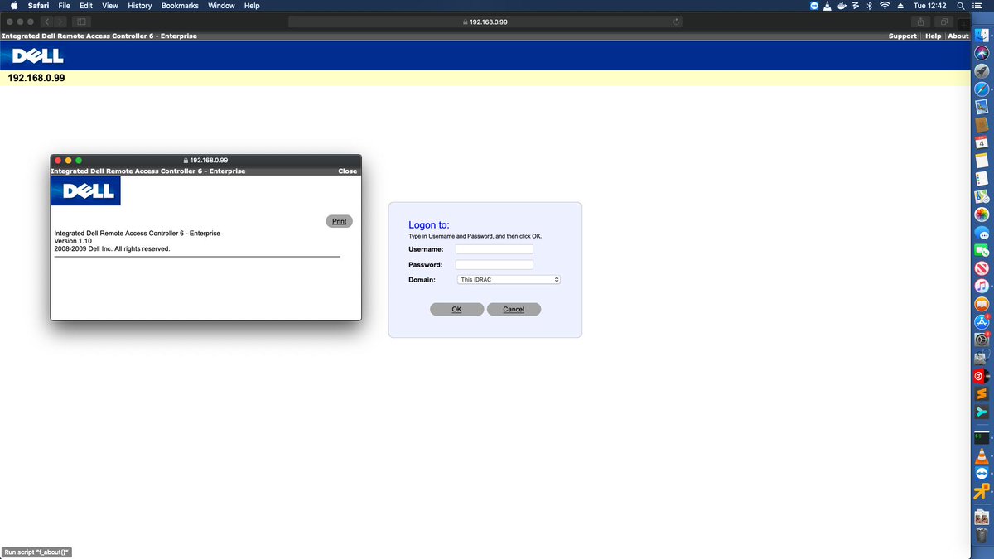
Task: Click Docker whale icon in menu bar
Action: 842,6
